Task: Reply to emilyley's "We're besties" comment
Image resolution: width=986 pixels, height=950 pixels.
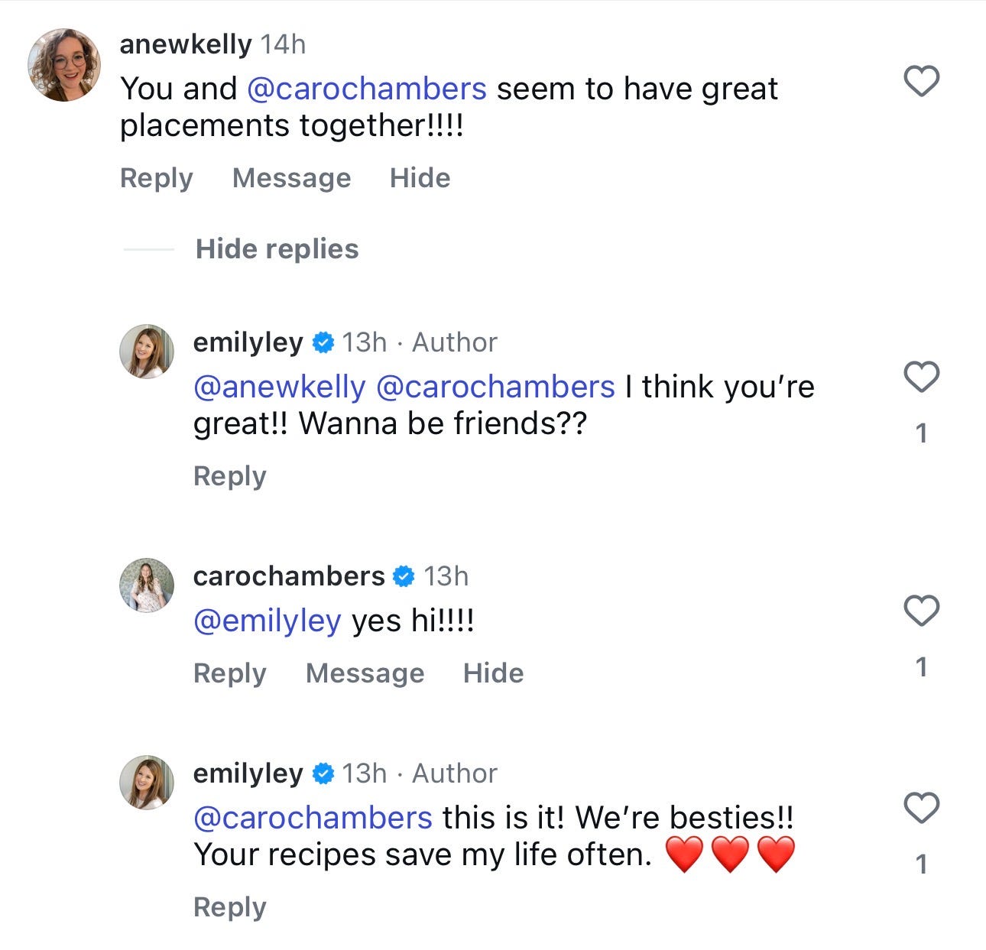Action: pyautogui.click(x=230, y=907)
